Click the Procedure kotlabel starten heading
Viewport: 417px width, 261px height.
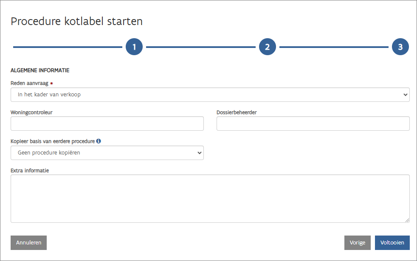(76, 22)
